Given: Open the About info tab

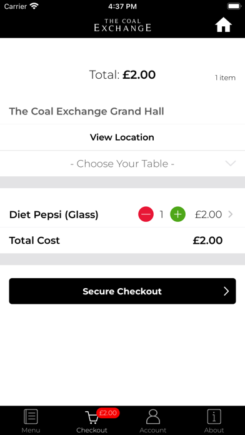Looking at the screenshot, I should [214, 421].
